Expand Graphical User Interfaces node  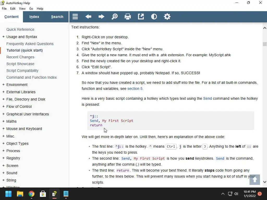point(3,114)
